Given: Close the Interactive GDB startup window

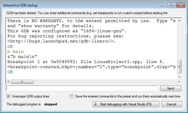Looking at the screenshot, I should pyautogui.click(x=181, y=5).
